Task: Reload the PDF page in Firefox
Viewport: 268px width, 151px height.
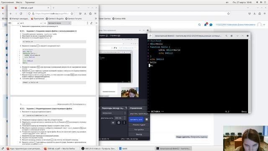Action: tap(21, 13)
